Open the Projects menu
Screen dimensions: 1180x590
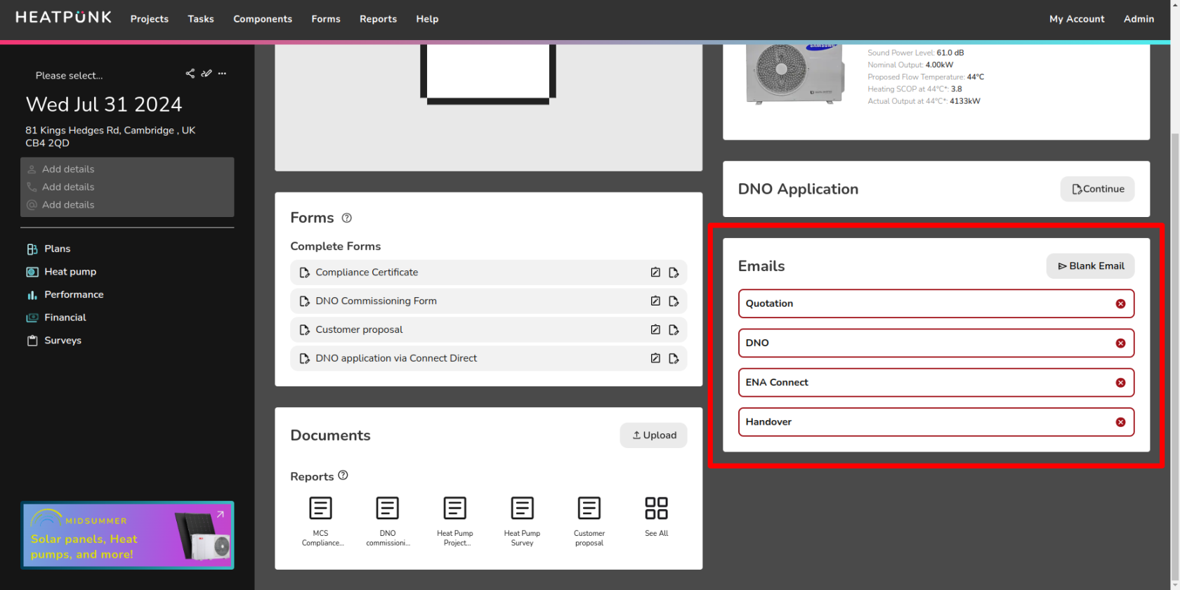click(150, 19)
